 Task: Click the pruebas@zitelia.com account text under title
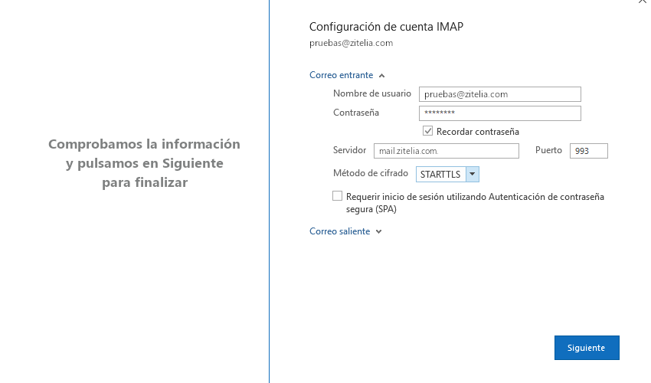[351, 44]
